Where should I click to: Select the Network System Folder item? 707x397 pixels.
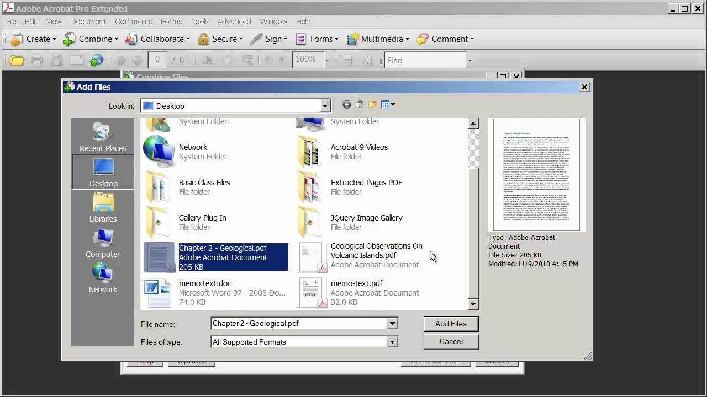[185, 152]
